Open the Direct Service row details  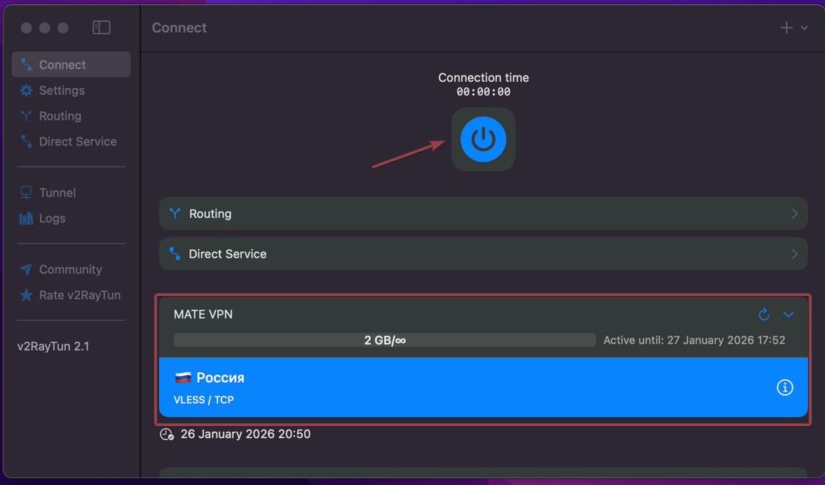pos(483,253)
